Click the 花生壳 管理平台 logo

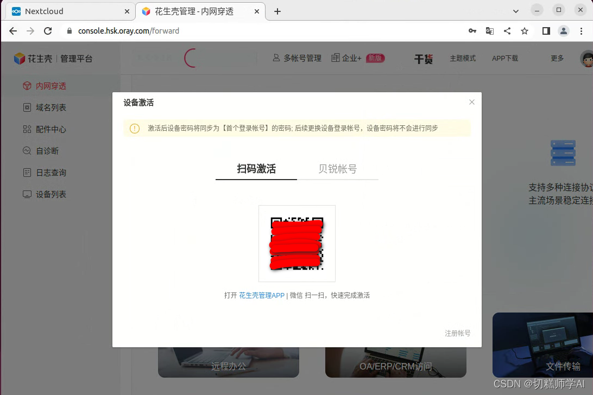[53, 59]
